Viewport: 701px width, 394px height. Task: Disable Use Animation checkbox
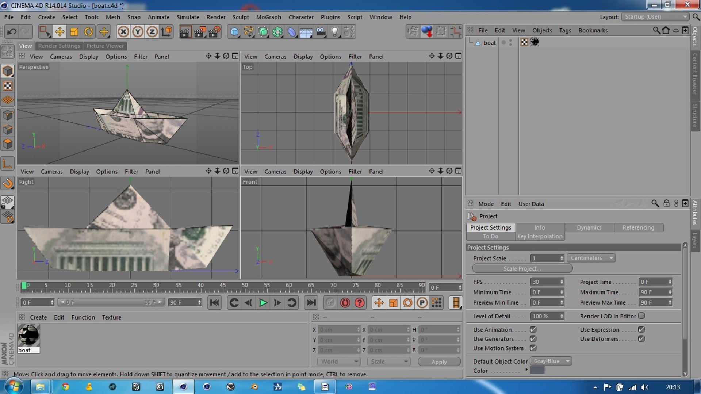pos(533,329)
